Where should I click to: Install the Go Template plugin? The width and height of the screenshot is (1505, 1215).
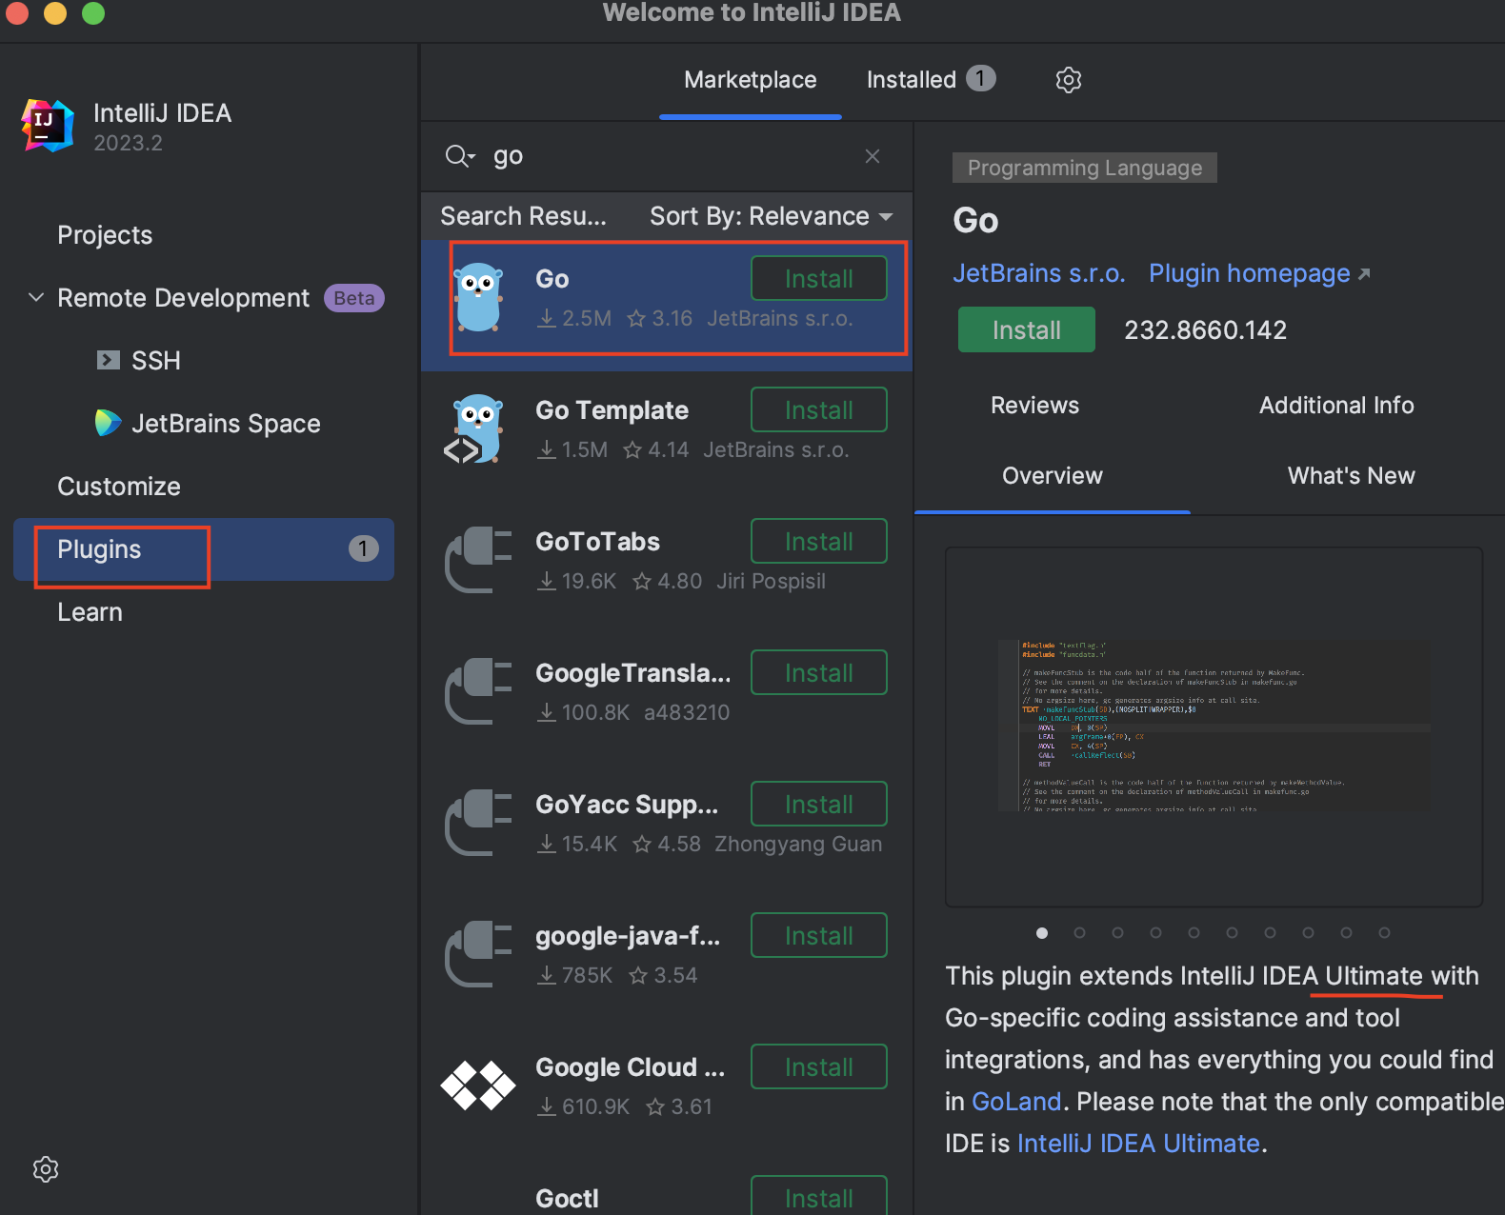[819, 410]
